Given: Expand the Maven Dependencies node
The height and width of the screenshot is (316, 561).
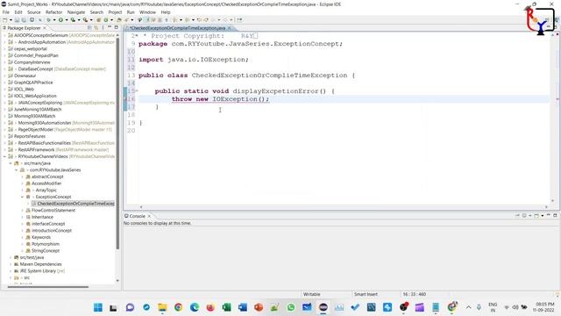Looking at the screenshot, I should click(x=11, y=264).
